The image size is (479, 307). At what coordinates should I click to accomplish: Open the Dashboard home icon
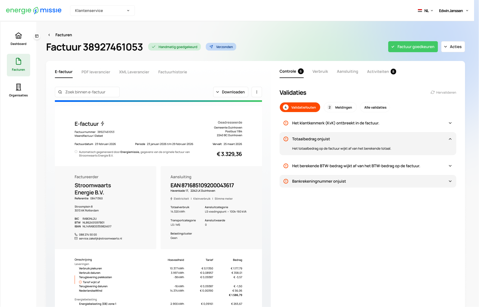pyautogui.click(x=18, y=36)
